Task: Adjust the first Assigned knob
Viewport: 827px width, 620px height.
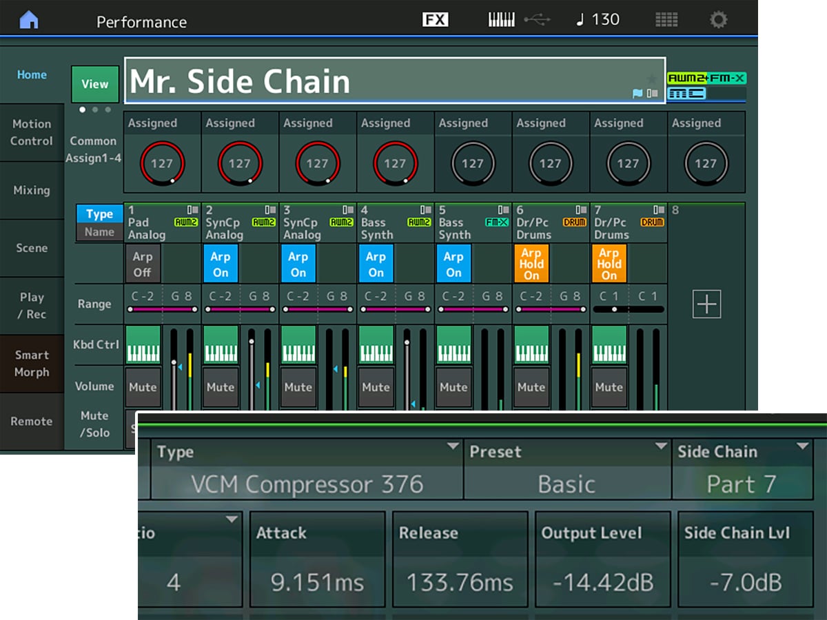Action: pyautogui.click(x=161, y=163)
